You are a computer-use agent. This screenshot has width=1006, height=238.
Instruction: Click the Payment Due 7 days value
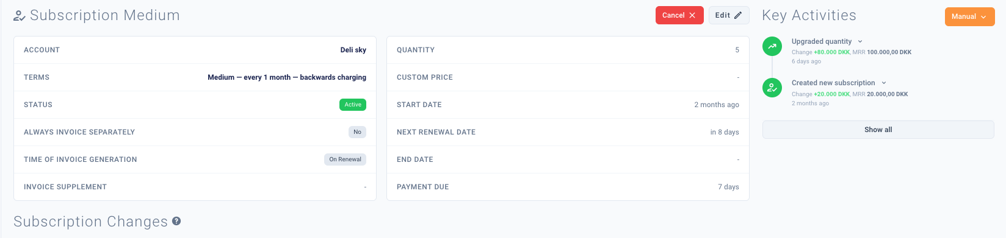tap(728, 187)
